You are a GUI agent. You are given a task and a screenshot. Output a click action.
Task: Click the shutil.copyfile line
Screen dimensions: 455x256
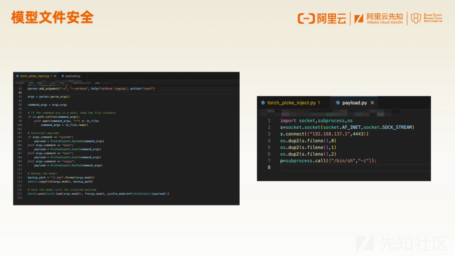point(60,181)
